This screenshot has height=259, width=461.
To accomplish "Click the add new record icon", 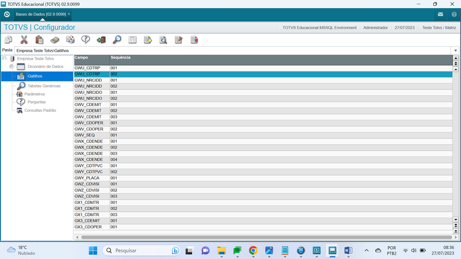I will [148, 40].
